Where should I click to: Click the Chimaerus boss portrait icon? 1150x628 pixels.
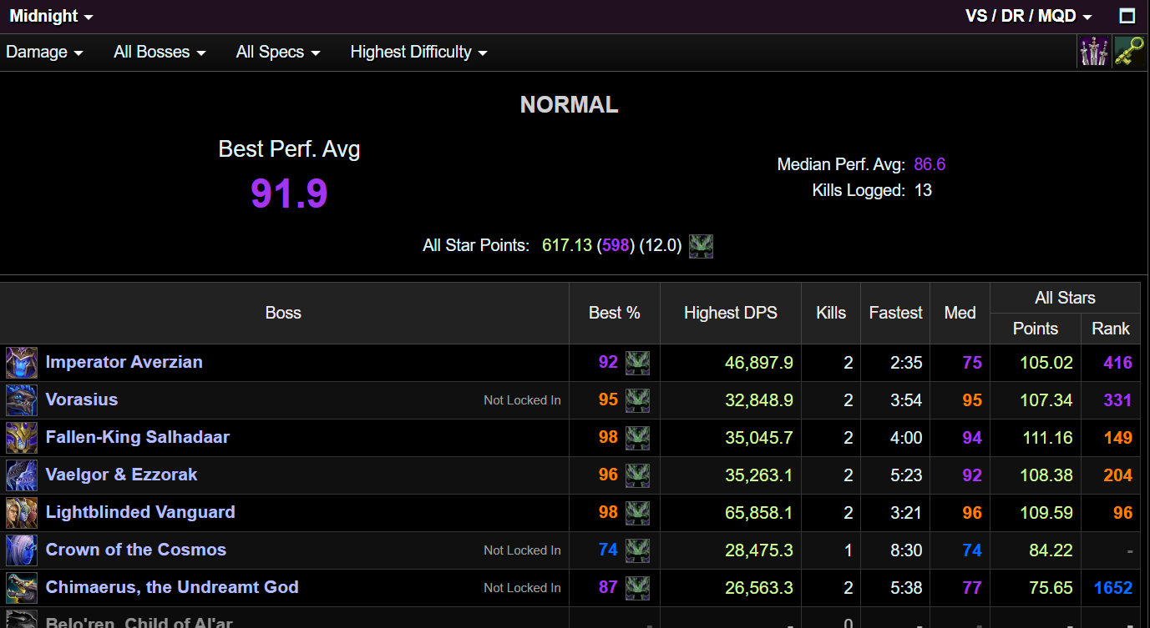(22, 588)
